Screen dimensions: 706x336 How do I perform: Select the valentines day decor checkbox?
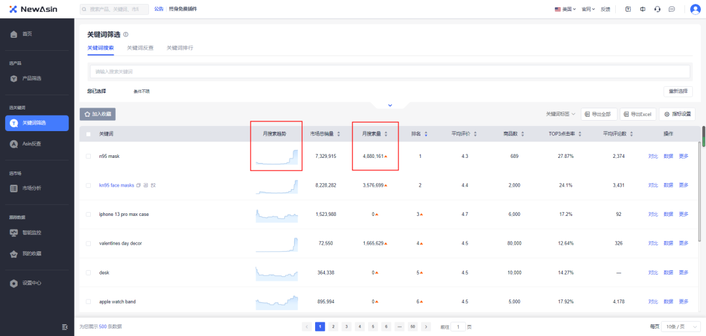click(89, 243)
